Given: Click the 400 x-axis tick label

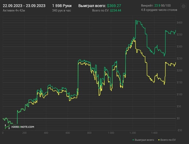Looking at the screenshot, I should click(46, 133).
